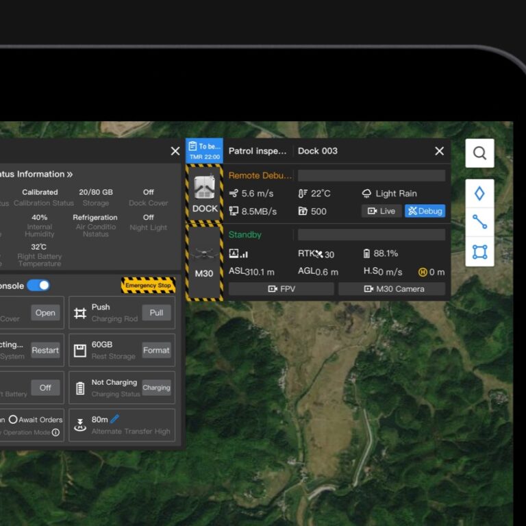Click the Dock Cover Off value

click(x=148, y=192)
